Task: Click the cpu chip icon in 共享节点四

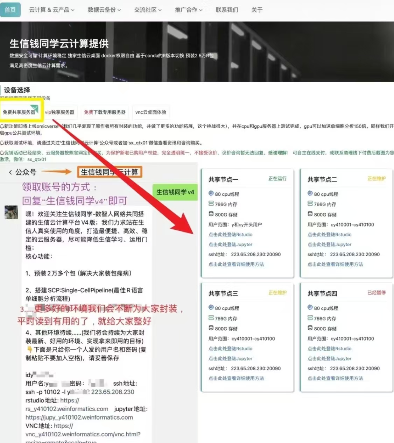Action: [310, 307]
